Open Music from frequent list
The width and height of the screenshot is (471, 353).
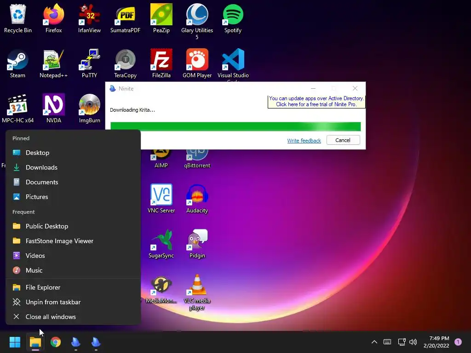tap(73, 270)
